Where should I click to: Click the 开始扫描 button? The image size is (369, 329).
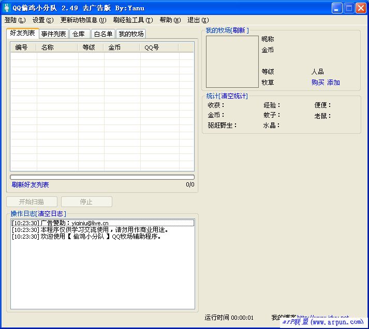tap(32, 202)
